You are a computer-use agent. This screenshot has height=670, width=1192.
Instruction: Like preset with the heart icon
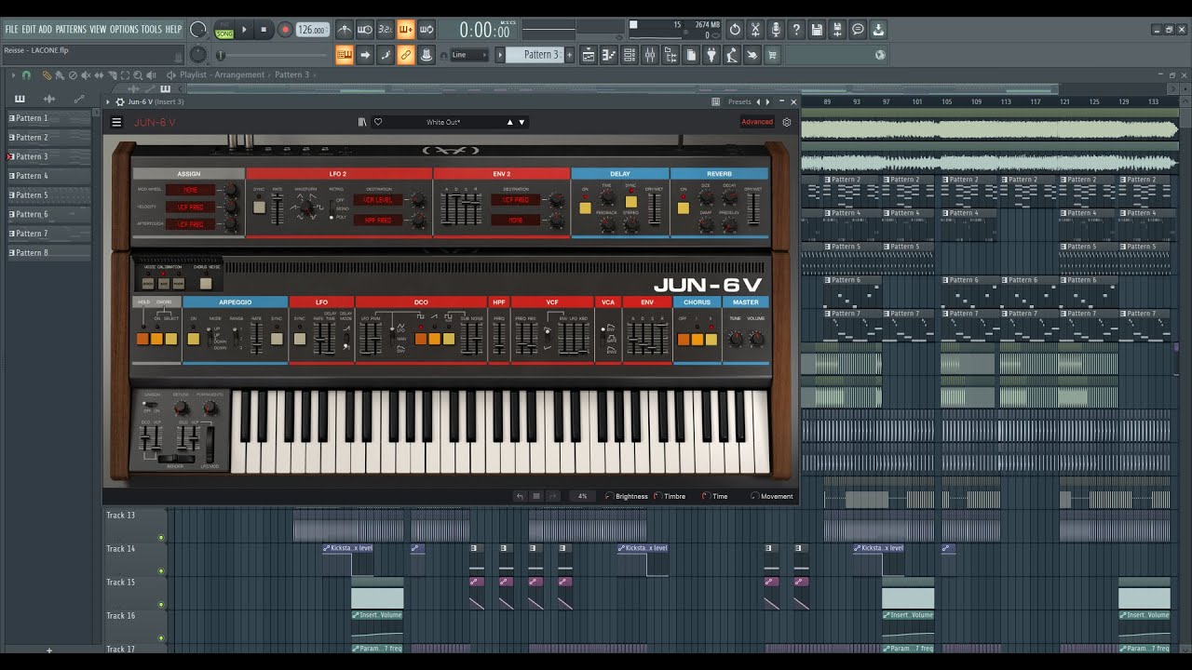[378, 122]
